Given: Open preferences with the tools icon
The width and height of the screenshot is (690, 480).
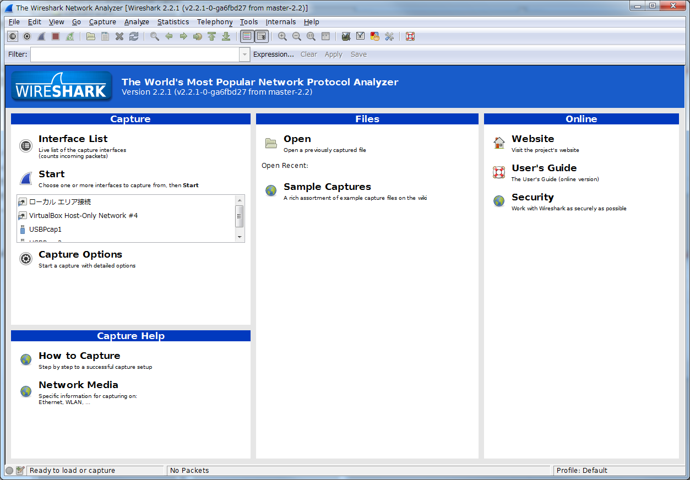Looking at the screenshot, I should 389,36.
